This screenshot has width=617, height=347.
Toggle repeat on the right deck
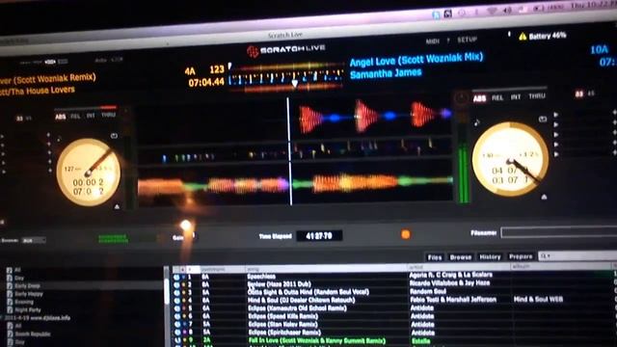coord(543,119)
